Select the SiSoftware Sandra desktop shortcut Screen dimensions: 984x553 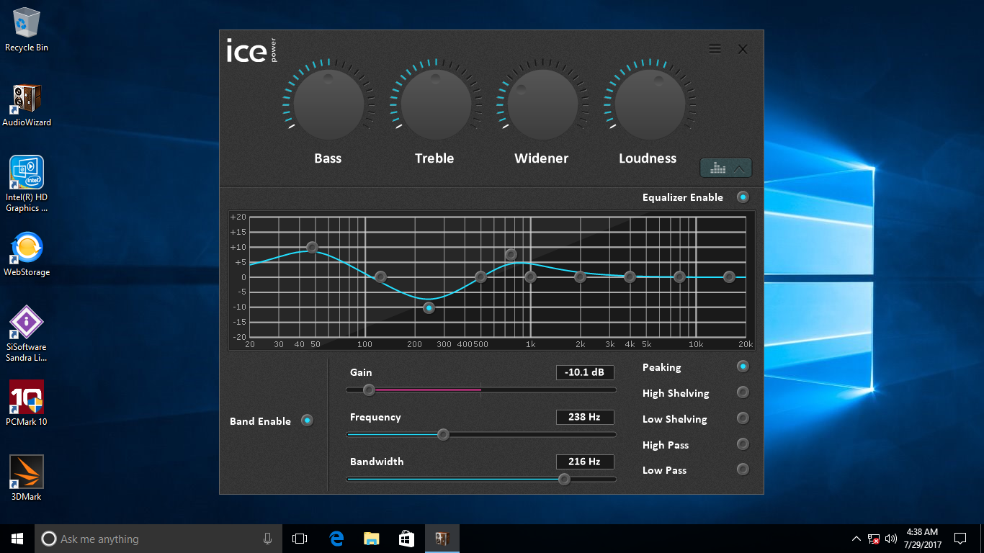(27, 334)
